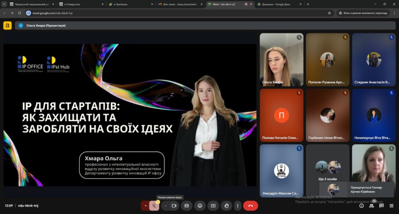Switch to the Домашня – Google Диск tab
Screen dimensions: 399x214
point(277,4)
